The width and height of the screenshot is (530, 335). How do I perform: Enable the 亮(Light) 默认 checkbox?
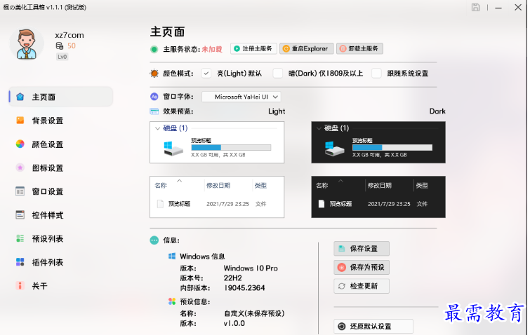[206, 73]
